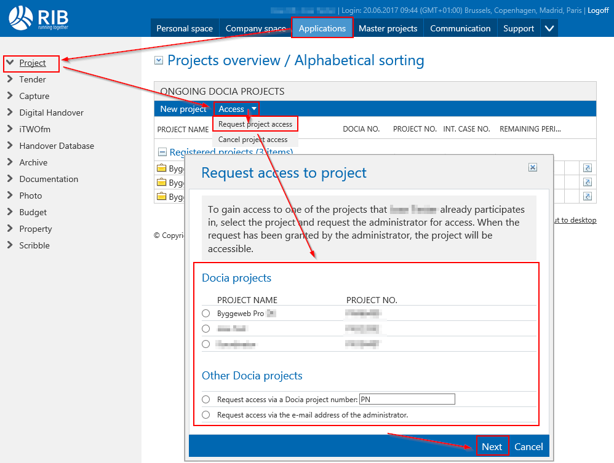This screenshot has height=463, width=614.
Task: Choose Cancel project access menu entry
Action: (253, 140)
